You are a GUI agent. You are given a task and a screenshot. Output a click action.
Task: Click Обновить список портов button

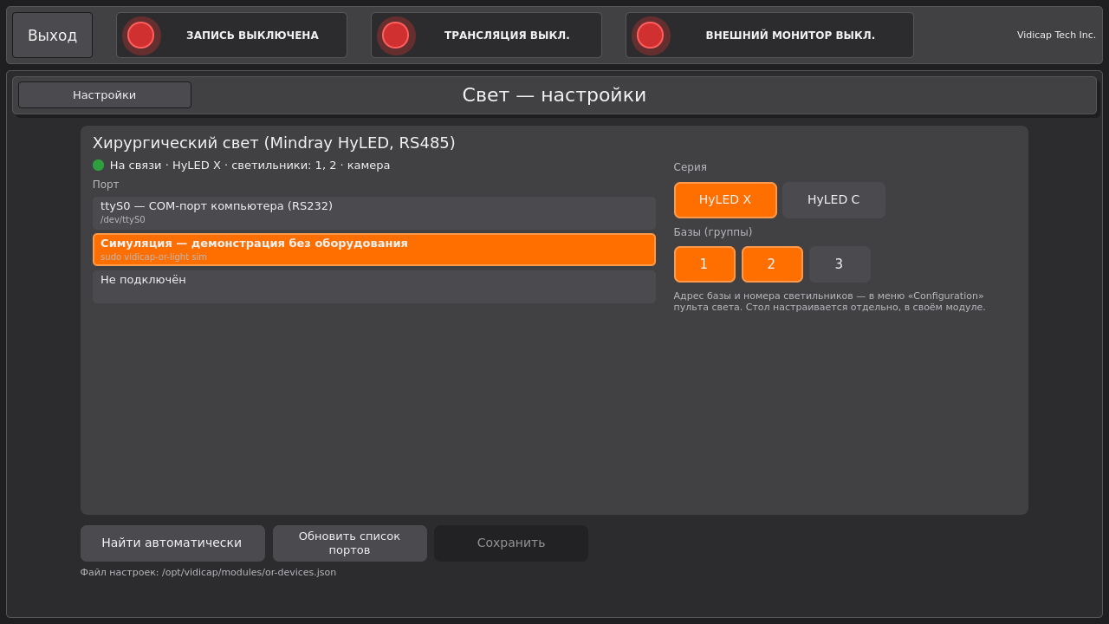[350, 543]
